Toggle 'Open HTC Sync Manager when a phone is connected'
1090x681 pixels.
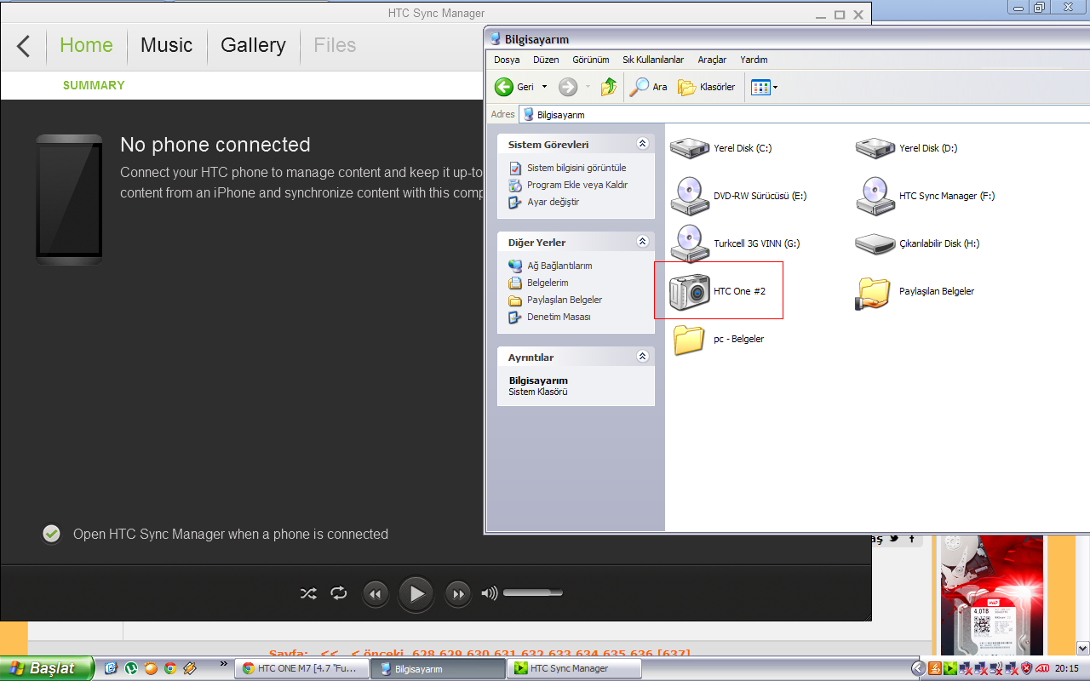point(52,534)
